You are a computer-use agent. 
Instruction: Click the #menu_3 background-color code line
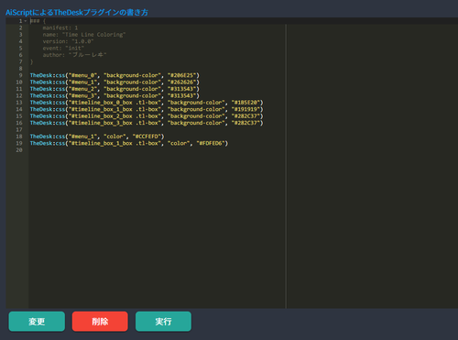pyautogui.click(x=114, y=95)
